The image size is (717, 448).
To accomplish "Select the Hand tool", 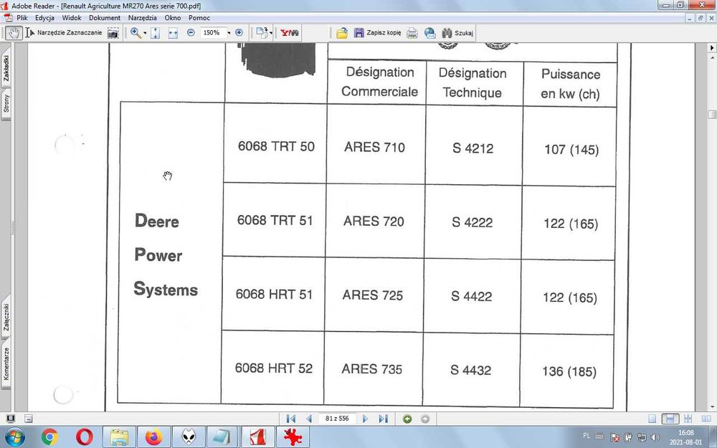I will pos(14,32).
